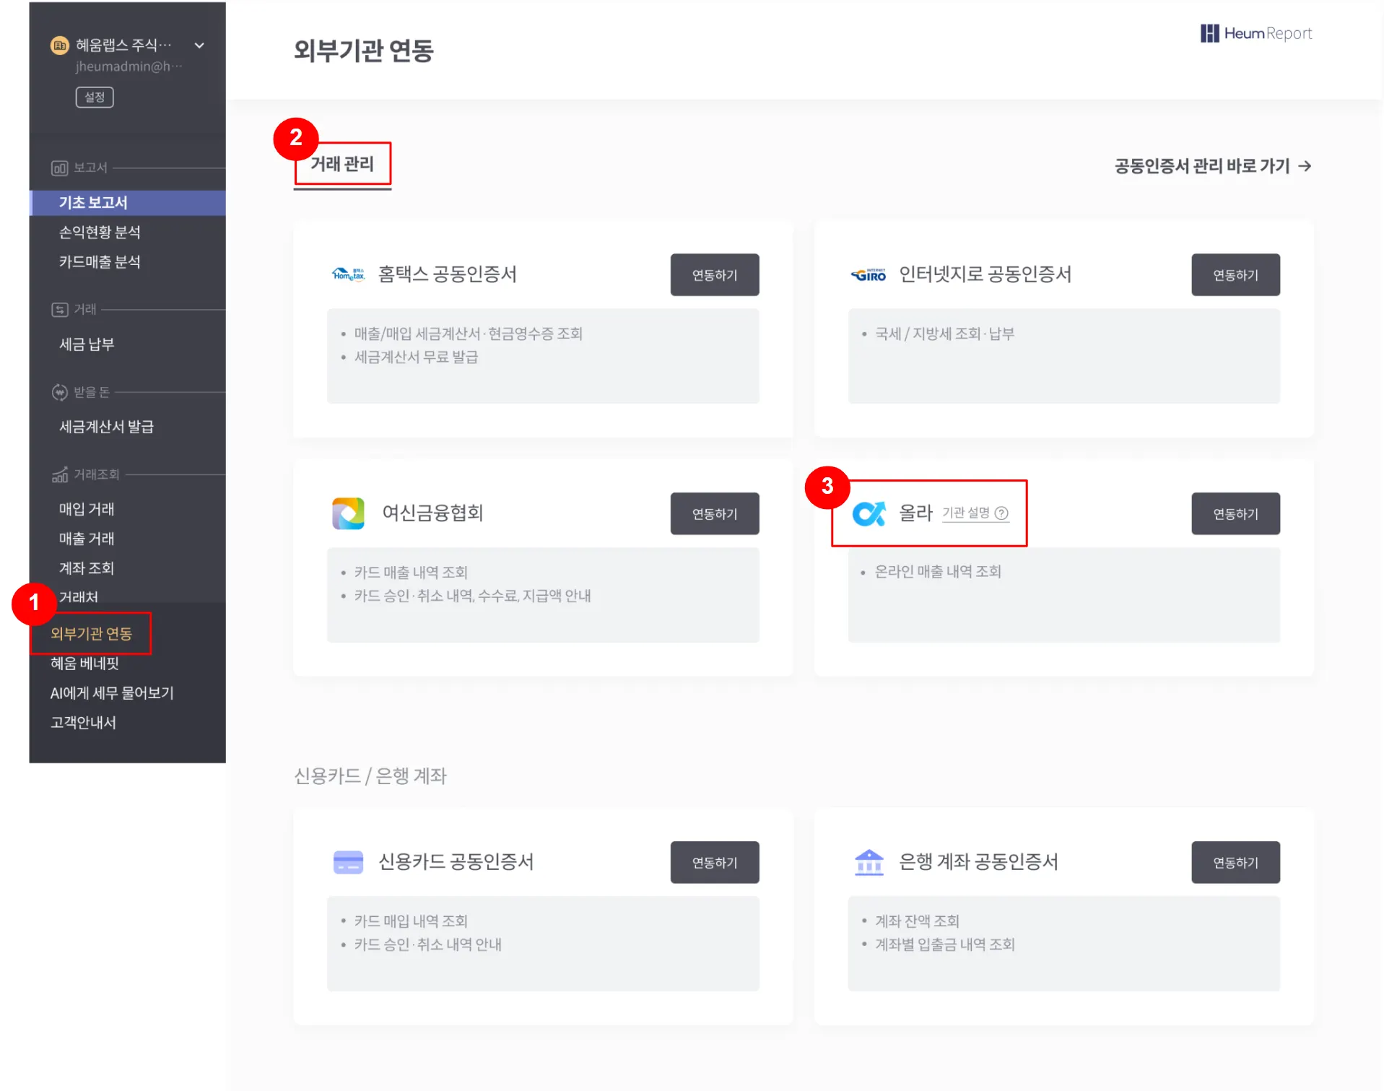Open 계좌 조회 menu item
This screenshot has height=1091, width=1384.
coord(87,568)
